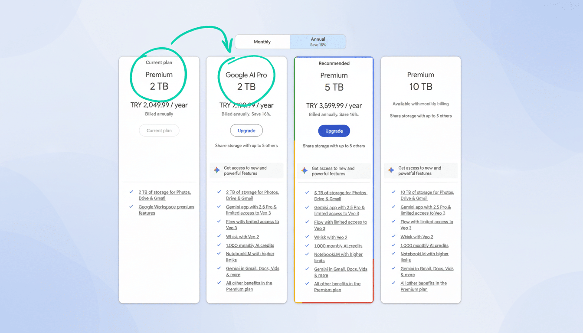Viewport: 583px width, 333px height.
Task: Click the checkmark next to NotebookLM with higher limits
Action: click(x=218, y=254)
